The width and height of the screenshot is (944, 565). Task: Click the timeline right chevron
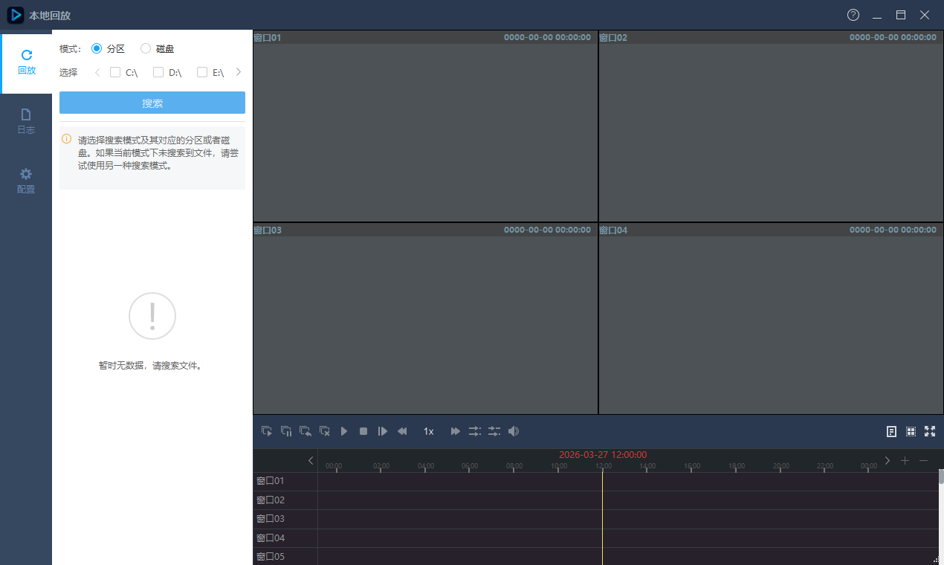(x=887, y=460)
